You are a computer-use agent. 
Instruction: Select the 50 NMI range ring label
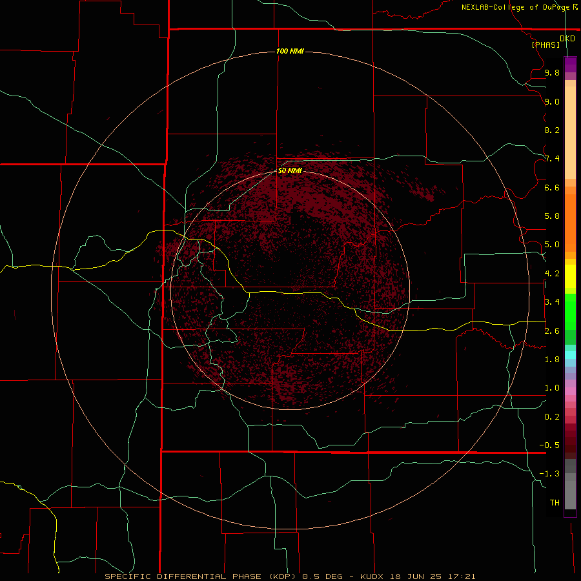coord(290,170)
